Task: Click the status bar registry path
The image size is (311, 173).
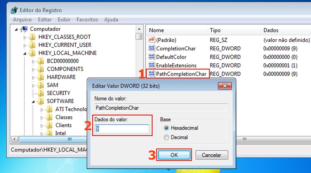Action: point(49,150)
